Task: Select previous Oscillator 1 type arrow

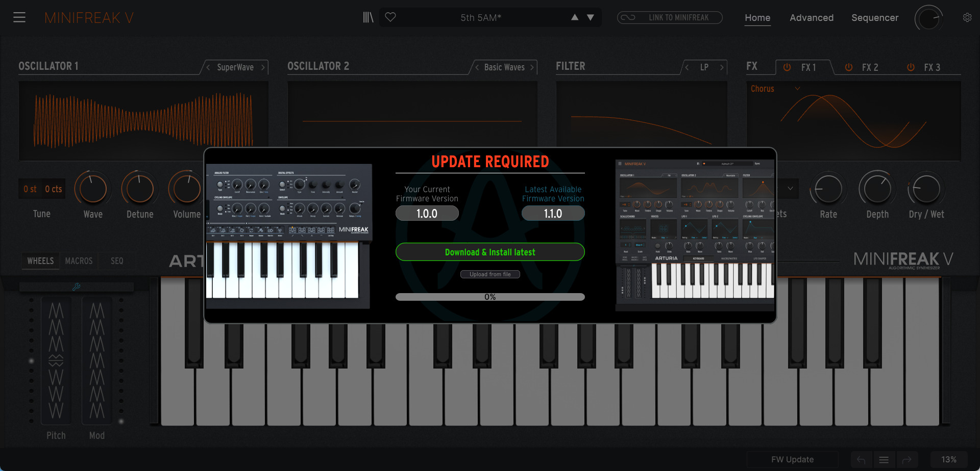Action: pyautogui.click(x=208, y=67)
